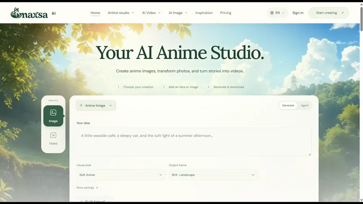Open the globe language icon
This screenshot has height=204, width=363.
[x=272, y=13]
